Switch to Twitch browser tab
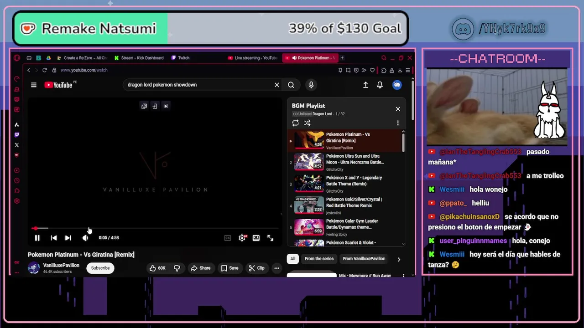 click(x=181, y=58)
